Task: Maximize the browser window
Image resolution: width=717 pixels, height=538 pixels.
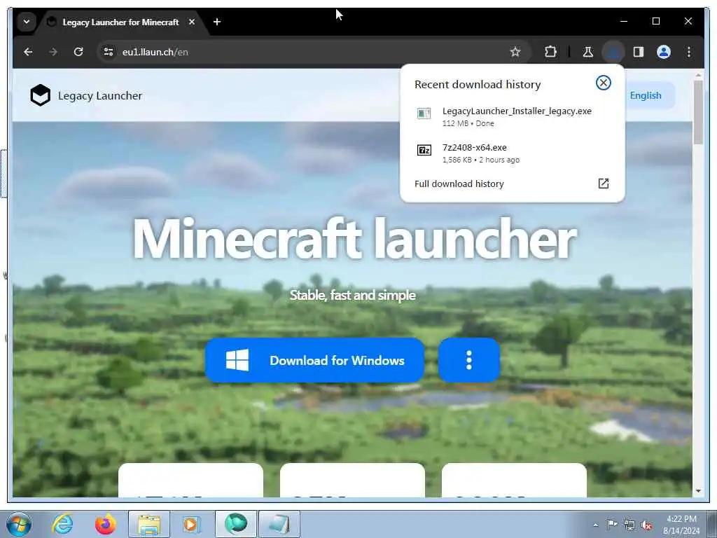Action: [655, 21]
